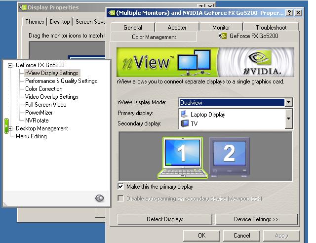This screenshot has height=243, width=316.
Task: Select Desktop Management label in tree
Action: [x=41, y=128]
